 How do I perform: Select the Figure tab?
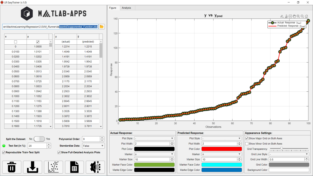pos(113,8)
